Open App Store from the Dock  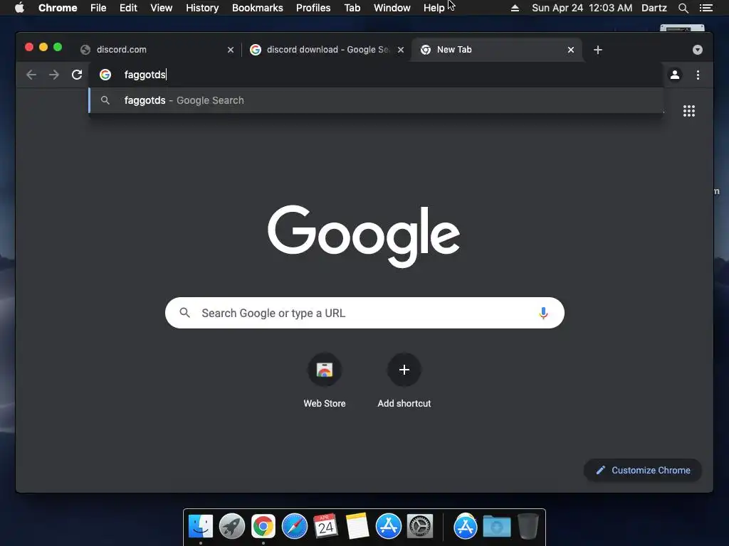point(389,526)
